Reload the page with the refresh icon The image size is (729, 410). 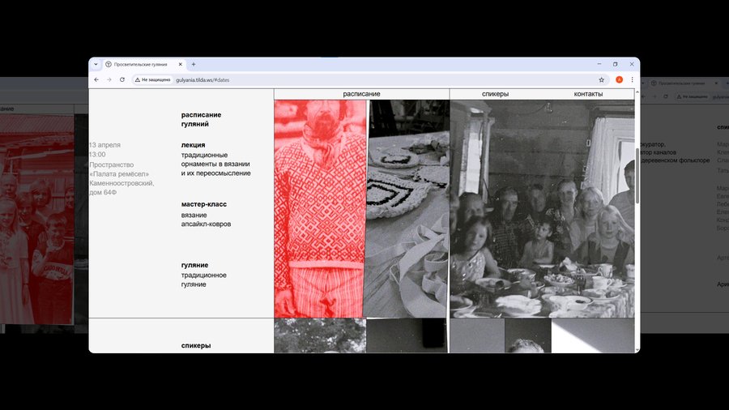point(122,80)
